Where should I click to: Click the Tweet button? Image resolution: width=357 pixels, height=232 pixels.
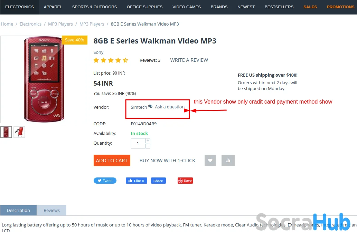(x=105, y=181)
